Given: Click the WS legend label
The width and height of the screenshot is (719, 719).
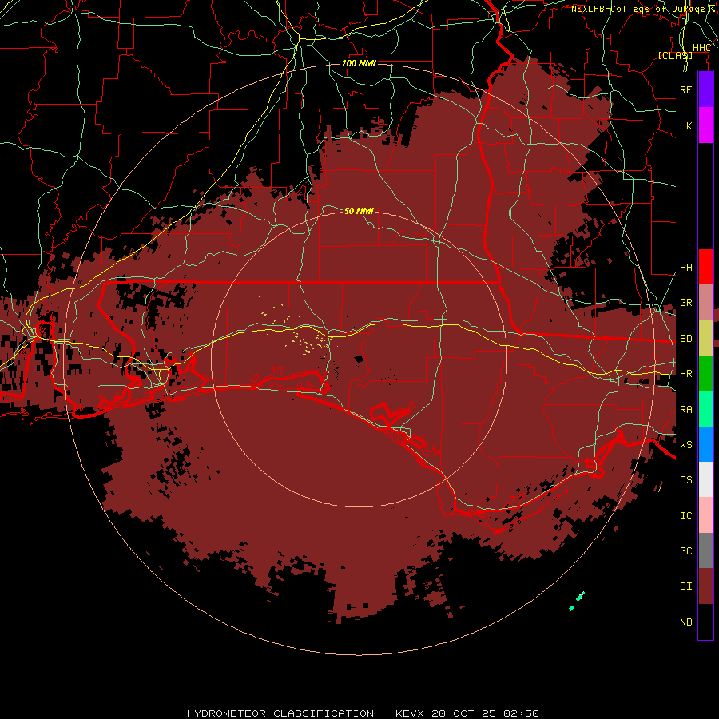Looking at the screenshot, I should click(685, 444).
